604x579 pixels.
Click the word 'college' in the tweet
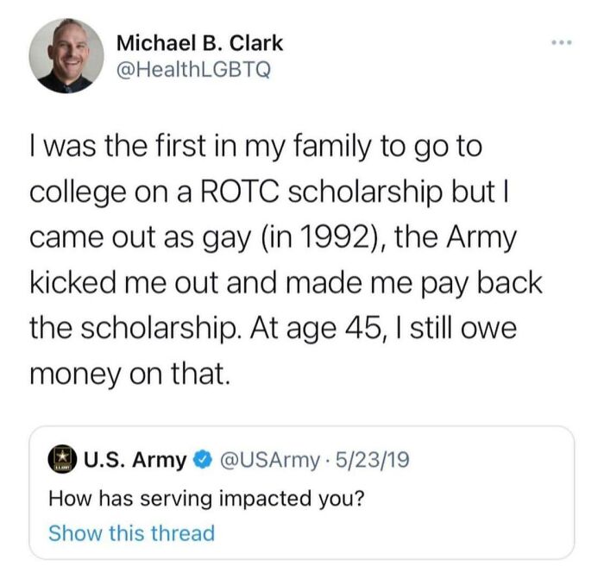(x=78, y=191)
